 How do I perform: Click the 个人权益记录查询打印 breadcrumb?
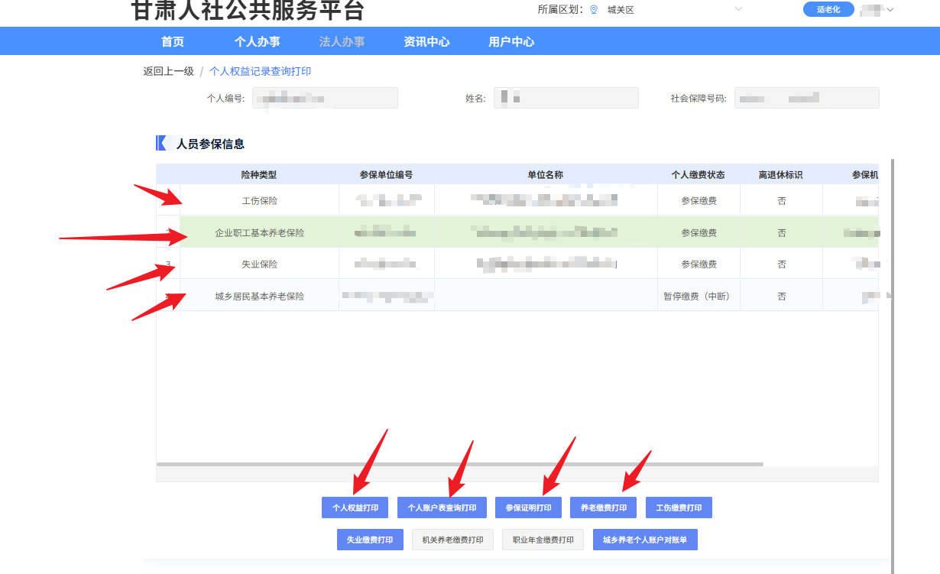tap(261, 71)
